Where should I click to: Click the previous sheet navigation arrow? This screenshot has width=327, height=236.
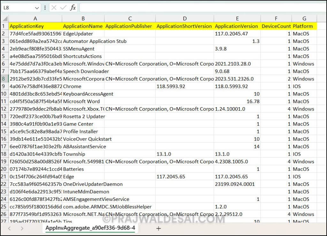(x=9, y=228)
